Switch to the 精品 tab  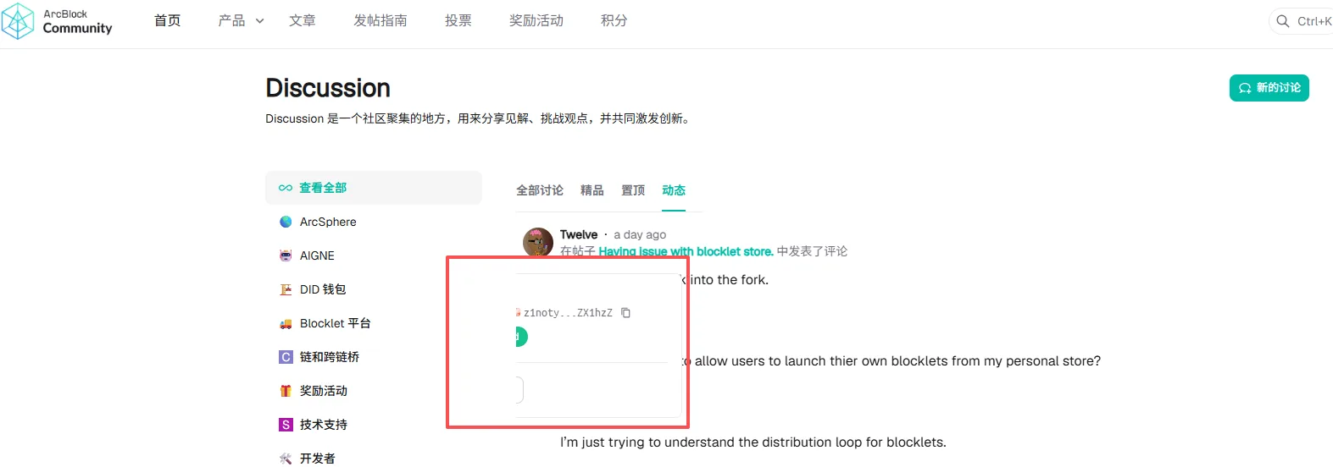[592, 190]
